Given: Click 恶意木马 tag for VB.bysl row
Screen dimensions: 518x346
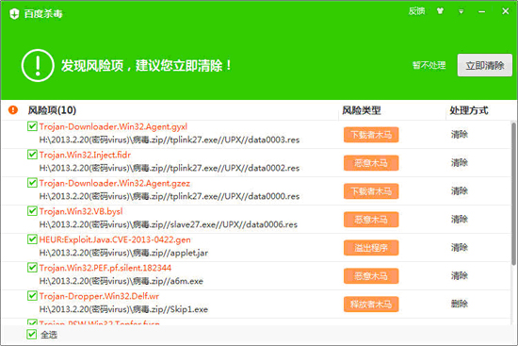Looking at the screenshot, I should coord(371,220).
